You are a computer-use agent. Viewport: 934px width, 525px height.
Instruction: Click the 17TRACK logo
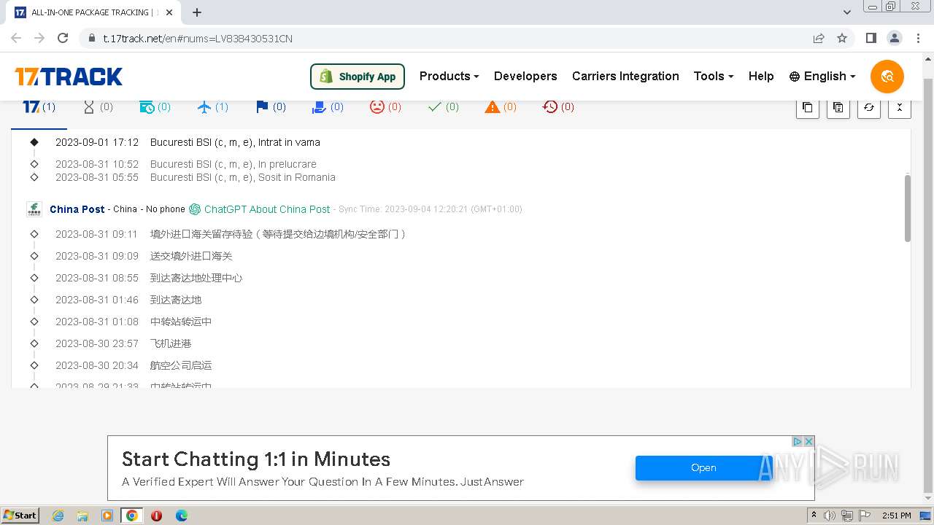pos(69,77)
